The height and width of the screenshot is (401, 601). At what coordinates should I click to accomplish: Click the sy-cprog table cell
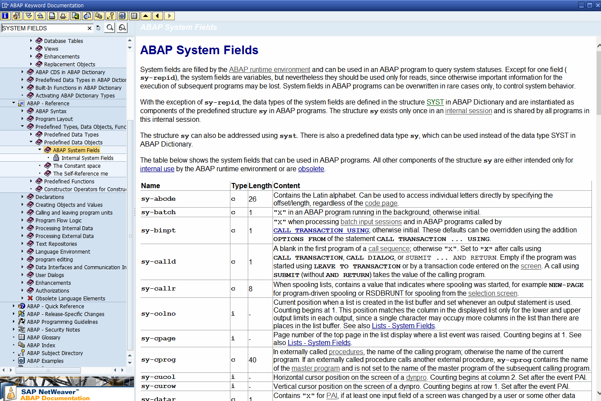click(185, 360)
